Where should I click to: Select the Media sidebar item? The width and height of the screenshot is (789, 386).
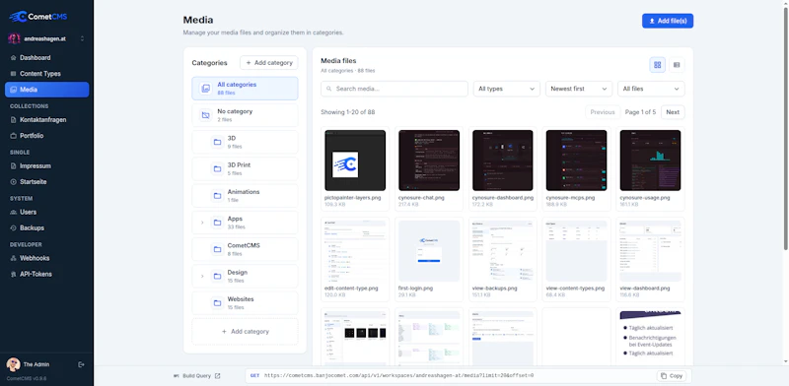coord(46,90)
